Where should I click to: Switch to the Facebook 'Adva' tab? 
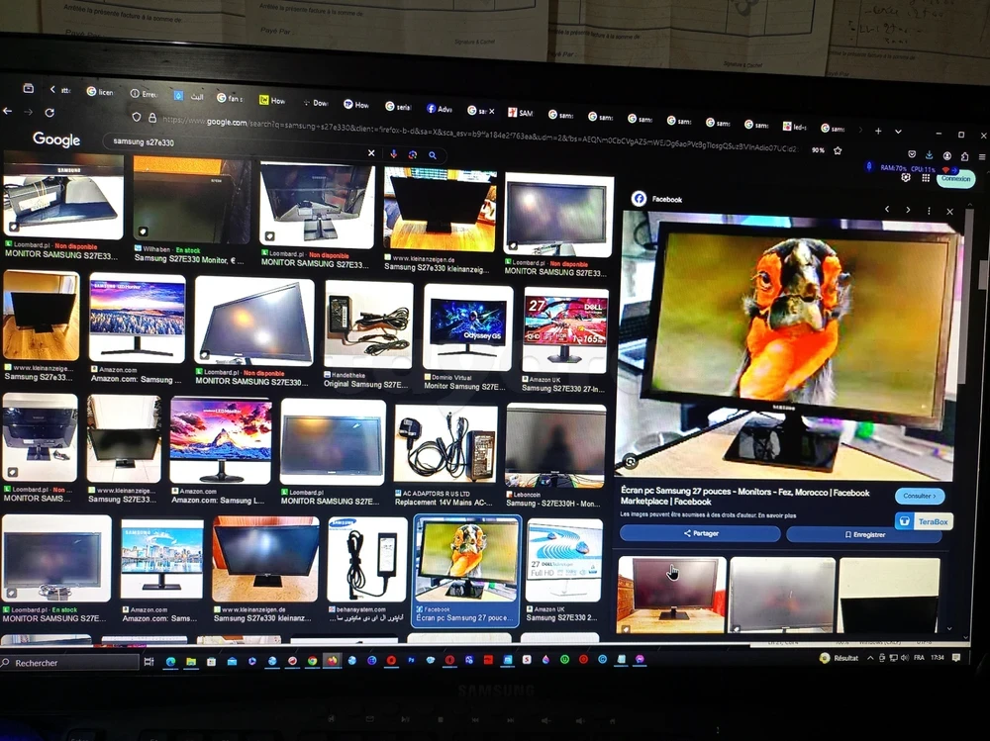pyautogui.click(x=439, y=109)
